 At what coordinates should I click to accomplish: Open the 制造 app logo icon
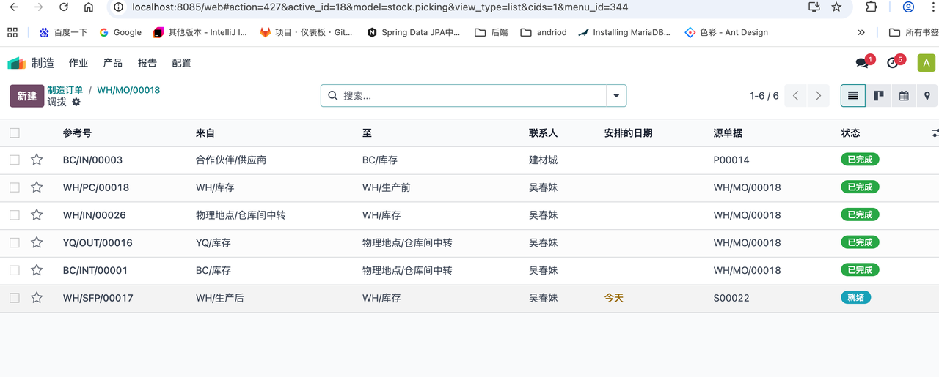pos(16,63)
